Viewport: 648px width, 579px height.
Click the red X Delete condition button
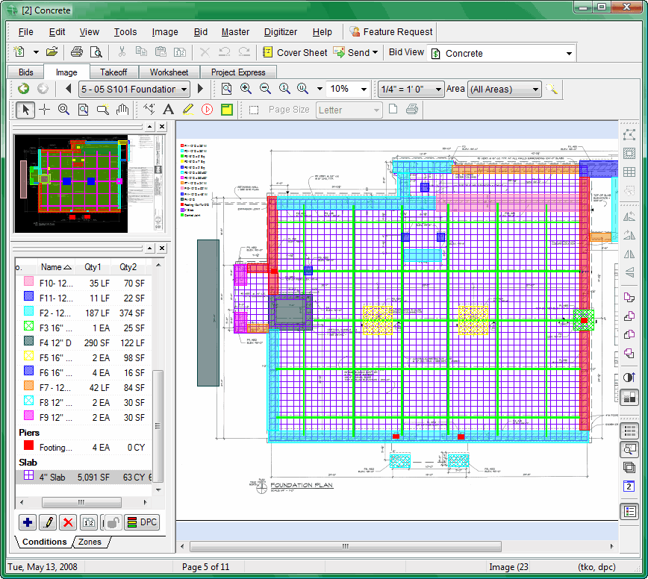(x=68, y=522)
